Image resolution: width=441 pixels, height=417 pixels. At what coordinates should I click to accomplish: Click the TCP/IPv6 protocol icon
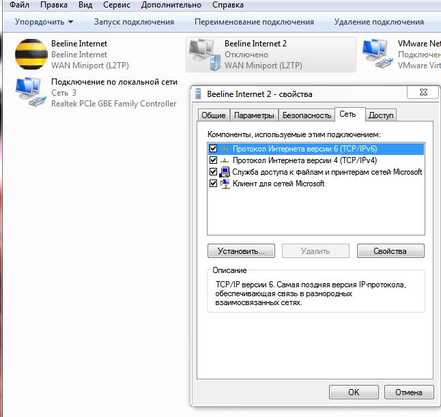[x=225, y=149]
